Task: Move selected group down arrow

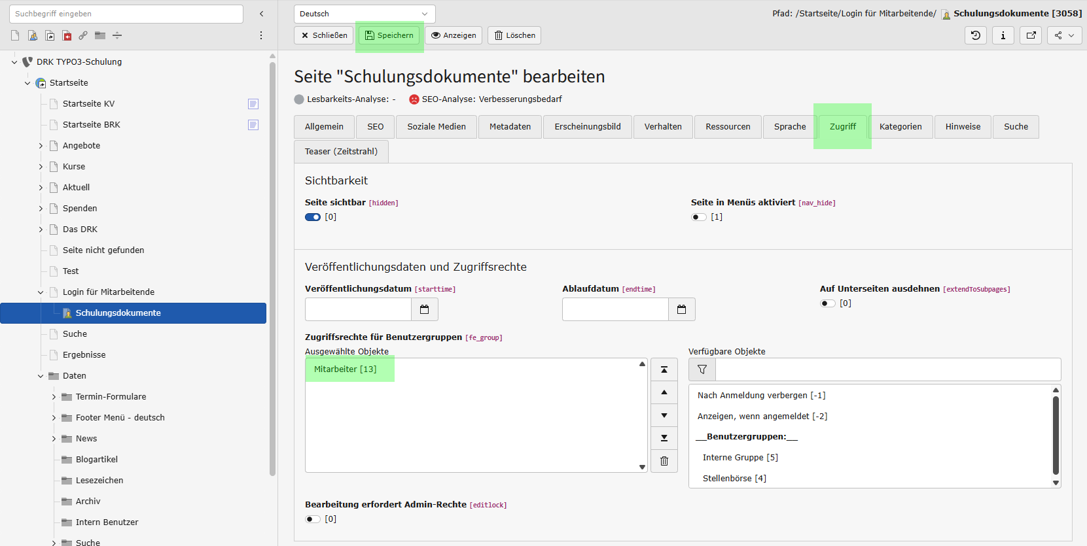Action: click(x=664, y=415)
